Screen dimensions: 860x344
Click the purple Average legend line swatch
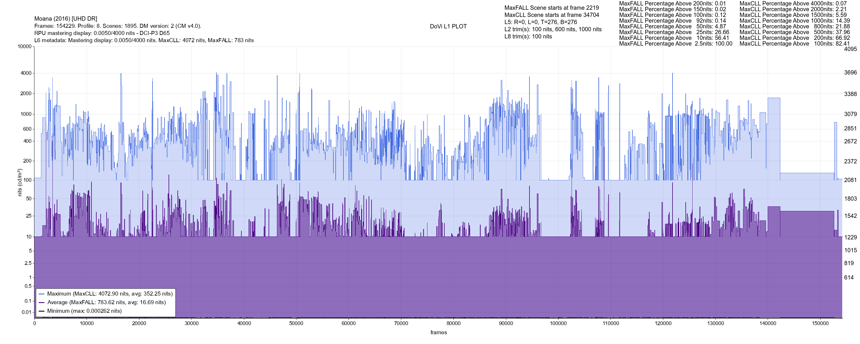coord(42,303)
